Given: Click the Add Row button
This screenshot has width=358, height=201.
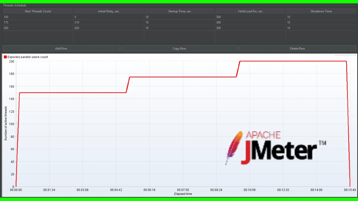Looking at the screenshot, I should [61, 48].
